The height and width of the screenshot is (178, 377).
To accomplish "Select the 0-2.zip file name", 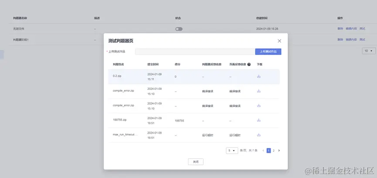I will [116, 76].
